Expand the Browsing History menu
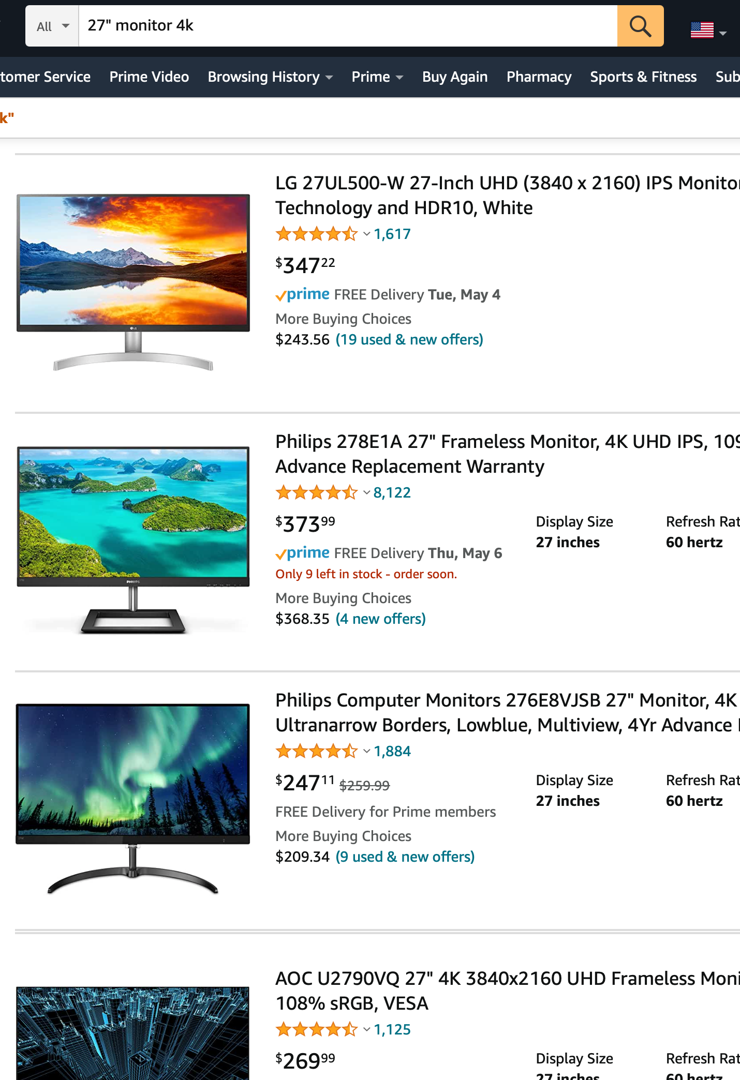Viewport: 740px width, 1080px height. [270, 77]
